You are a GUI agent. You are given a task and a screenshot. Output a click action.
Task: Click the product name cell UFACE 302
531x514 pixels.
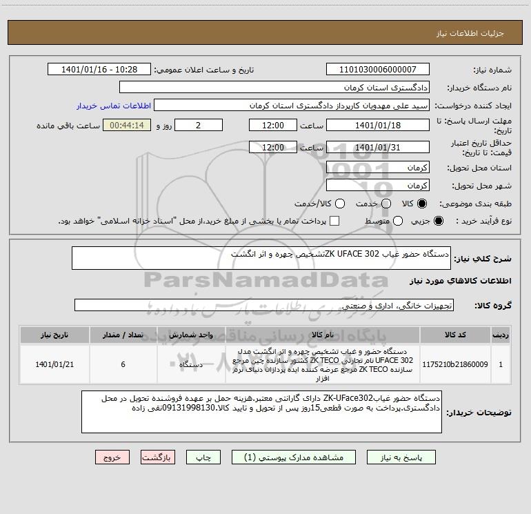pyautogui.click(x=323, y=364)
